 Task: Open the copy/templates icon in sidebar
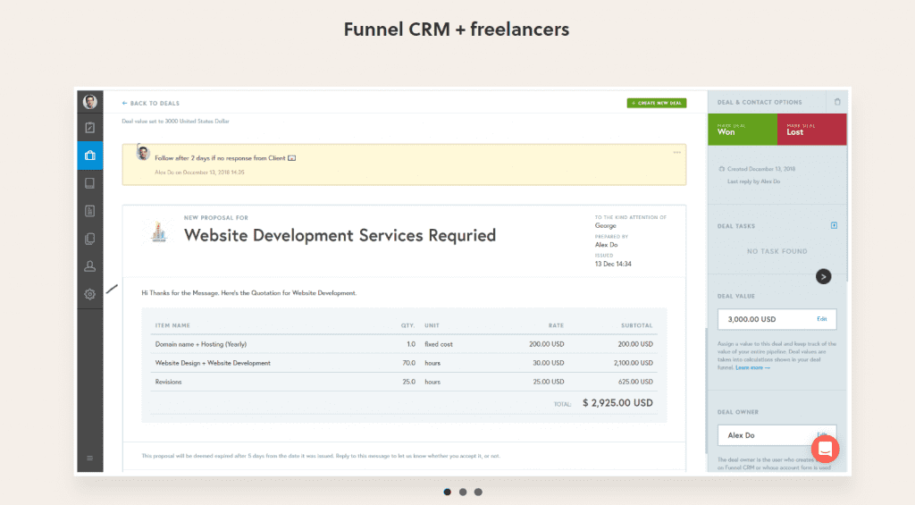(x=90, y=239)
